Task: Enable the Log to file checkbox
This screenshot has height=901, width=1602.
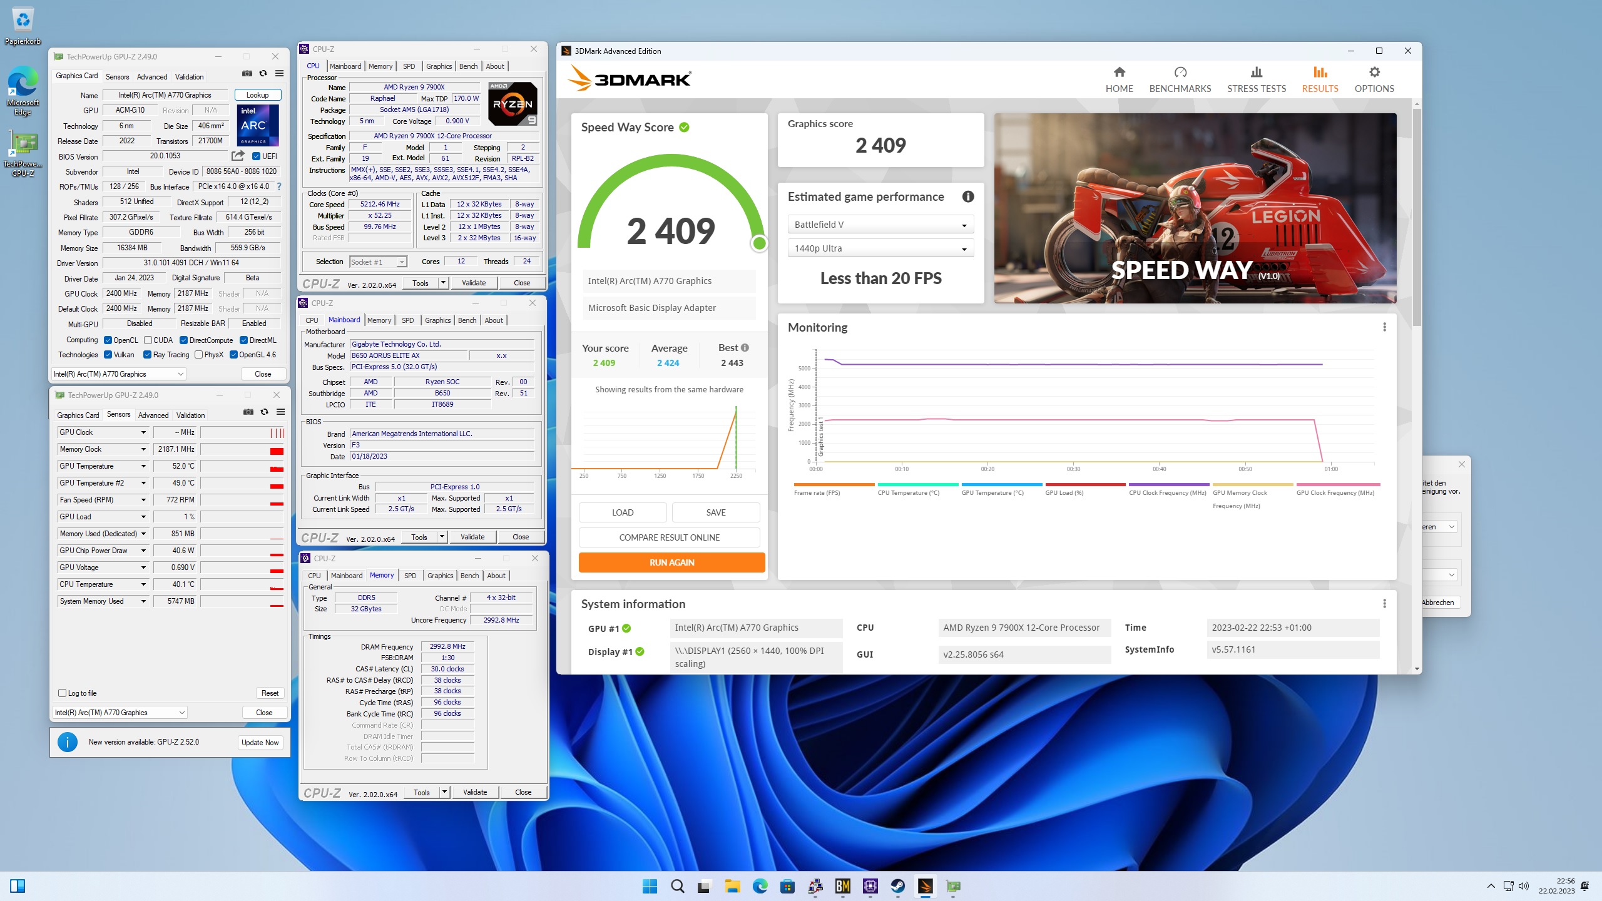Action: pos(62,693)
